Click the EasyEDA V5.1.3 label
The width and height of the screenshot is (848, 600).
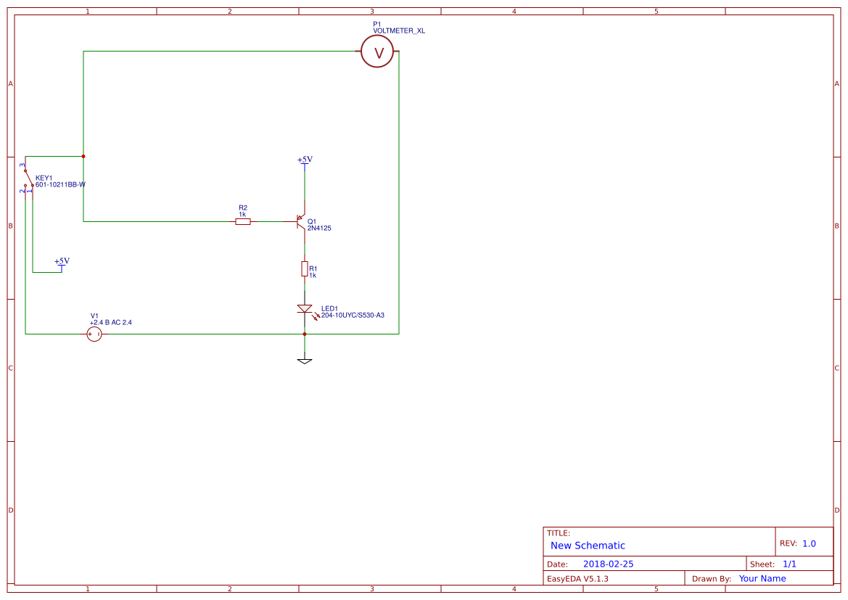pos(579,578)
